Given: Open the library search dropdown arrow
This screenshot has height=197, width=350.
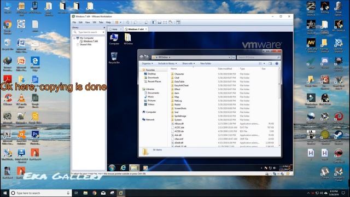Looking at the screenshot, I should (x=103, y=32).
